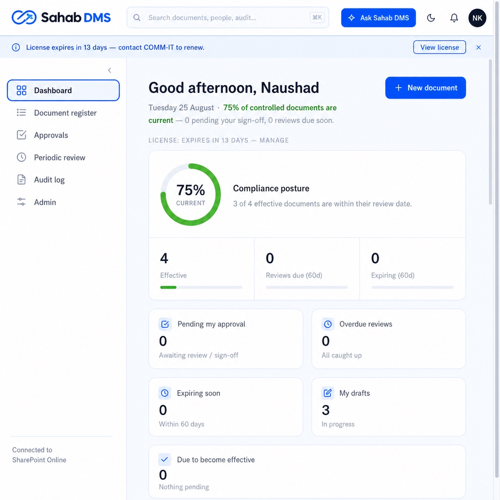This screenshot has width=500, height=500.
Task: Click the Expiring (60d) progress bar
Action: pyautogui.click(x=412, y=287)
